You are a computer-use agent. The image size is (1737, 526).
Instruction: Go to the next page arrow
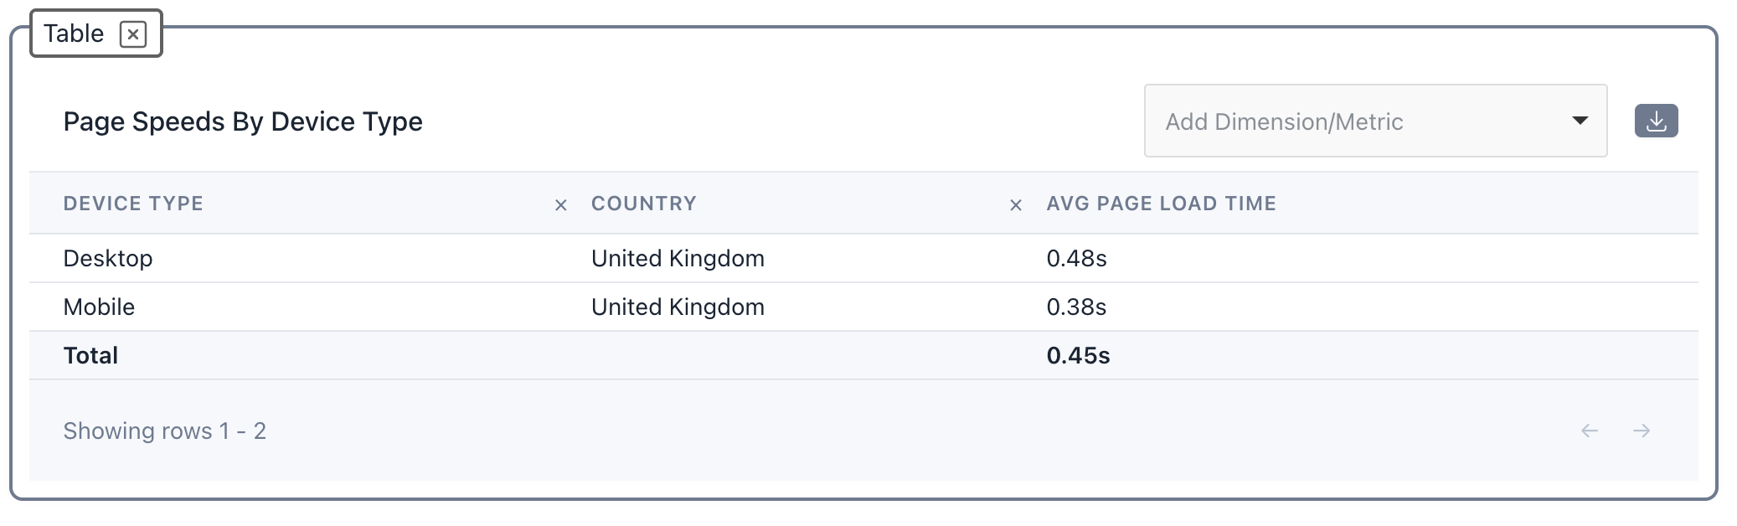coord(1642,431)
